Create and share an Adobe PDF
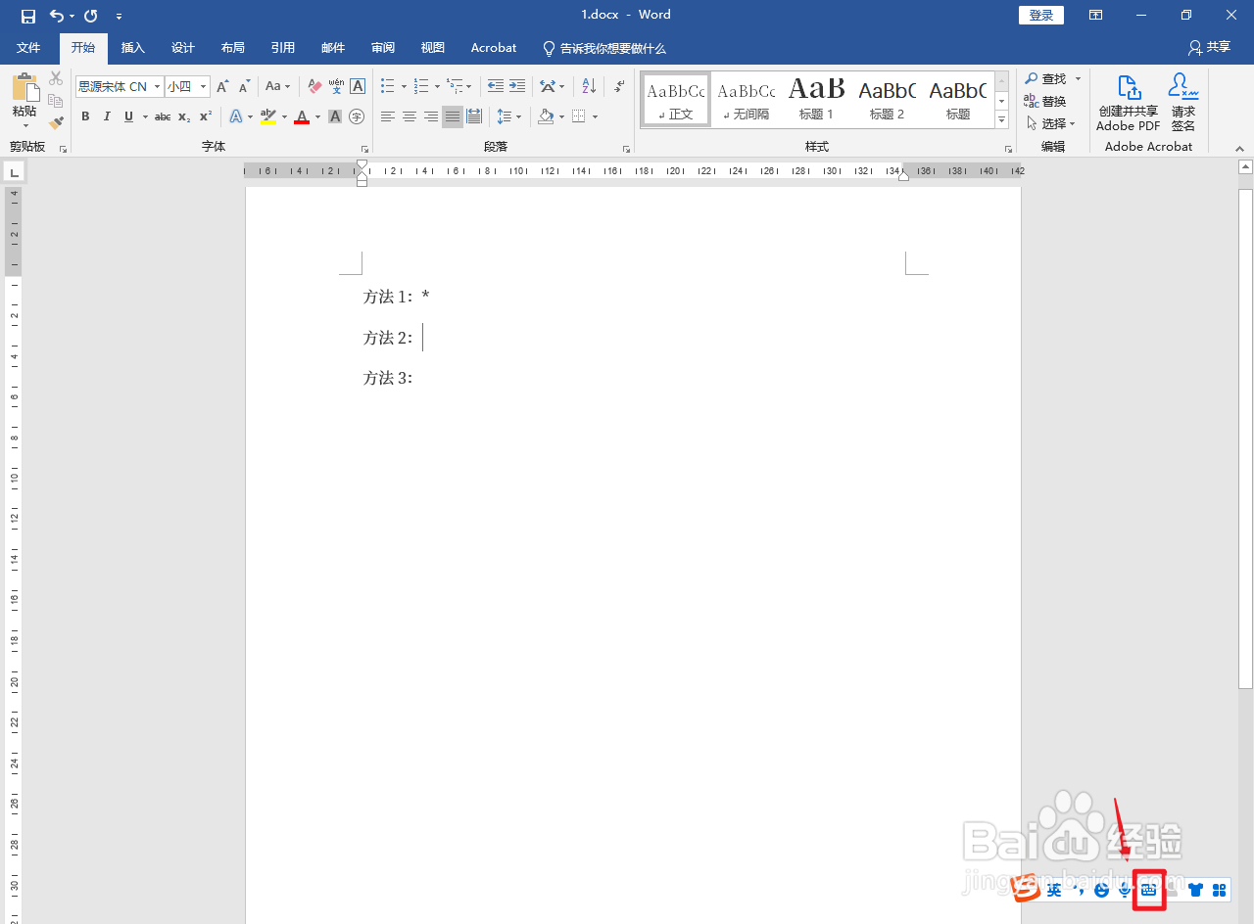This screenshot has height=924, width=1254. click(x=1128, y=102)
